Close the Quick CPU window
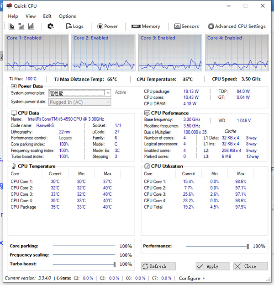Screen dimensions: 274x285 (263, 6)
